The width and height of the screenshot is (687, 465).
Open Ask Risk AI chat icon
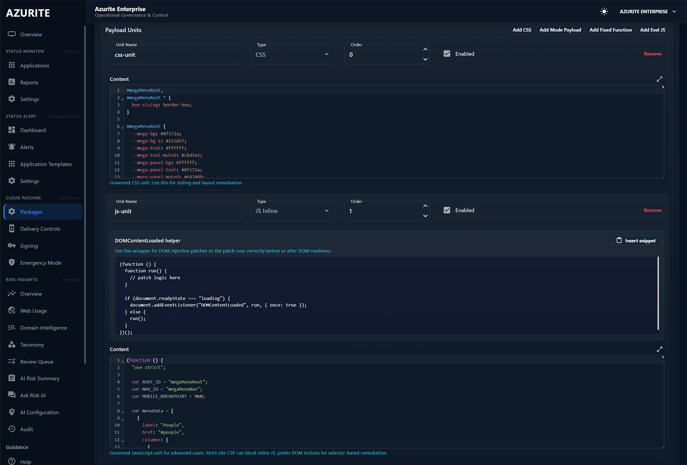[12, 395]
